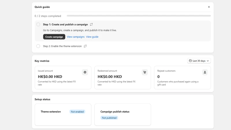Click 'Go to Campaigns, create a campaign' instruction text

(80, 30)
